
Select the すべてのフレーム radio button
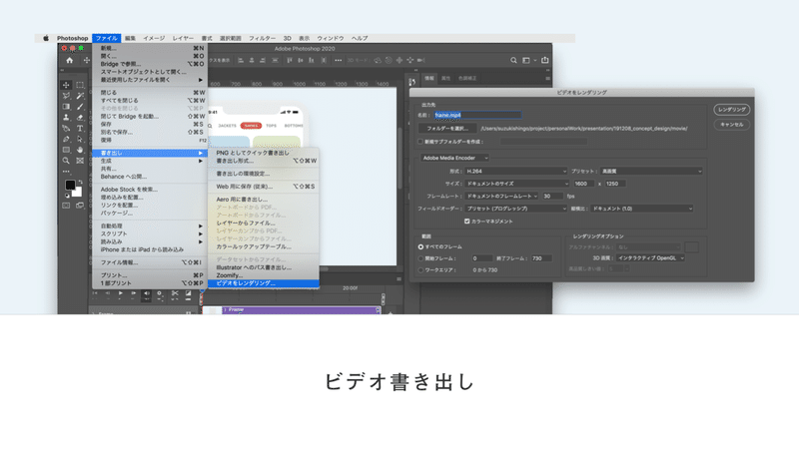tap(420, 246)
